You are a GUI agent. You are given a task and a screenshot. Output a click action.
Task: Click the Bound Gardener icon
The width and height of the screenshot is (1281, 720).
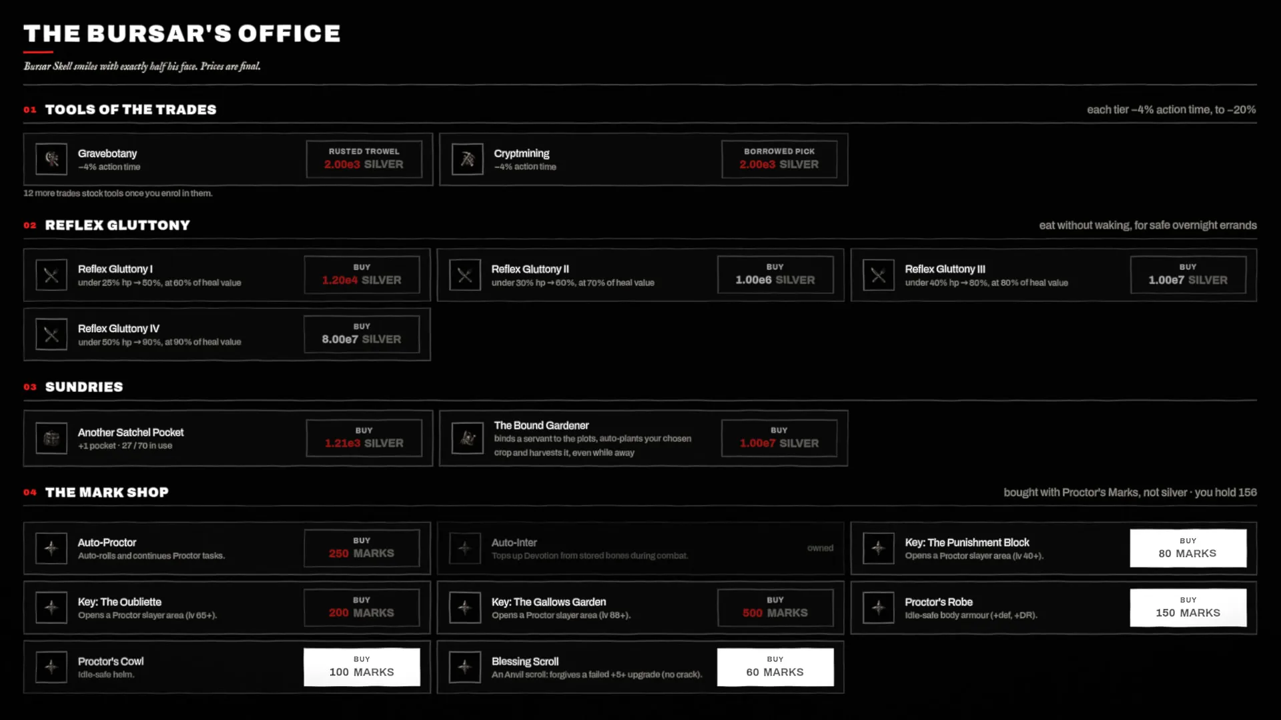click(x=467, y=438)
